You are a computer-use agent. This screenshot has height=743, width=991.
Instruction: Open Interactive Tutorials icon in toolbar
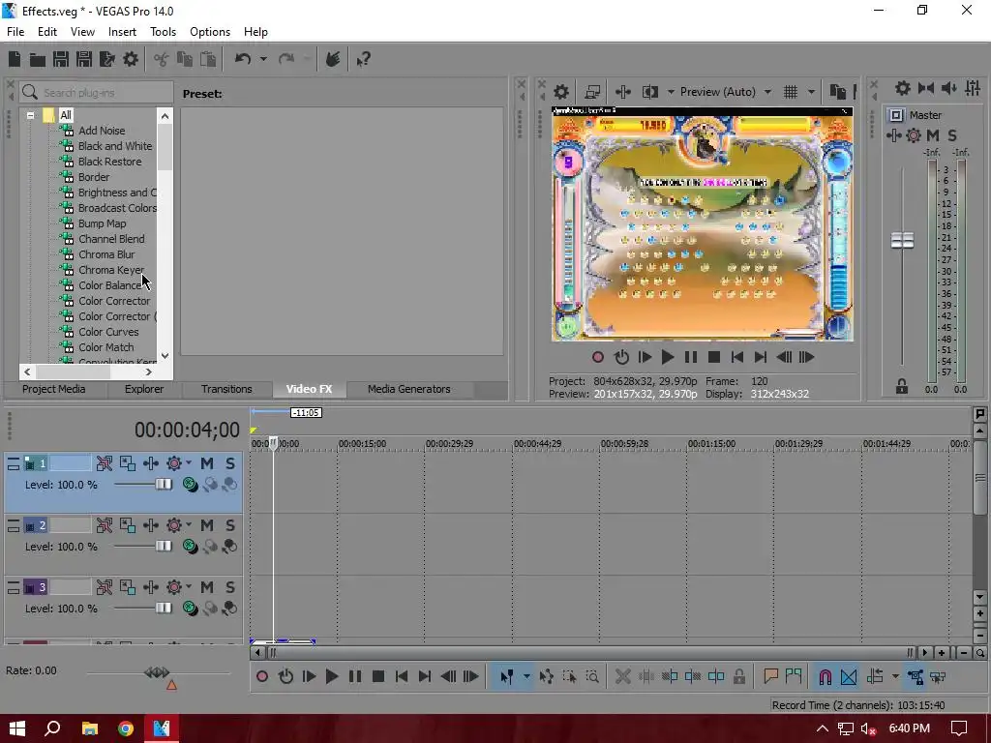point(333,59)
